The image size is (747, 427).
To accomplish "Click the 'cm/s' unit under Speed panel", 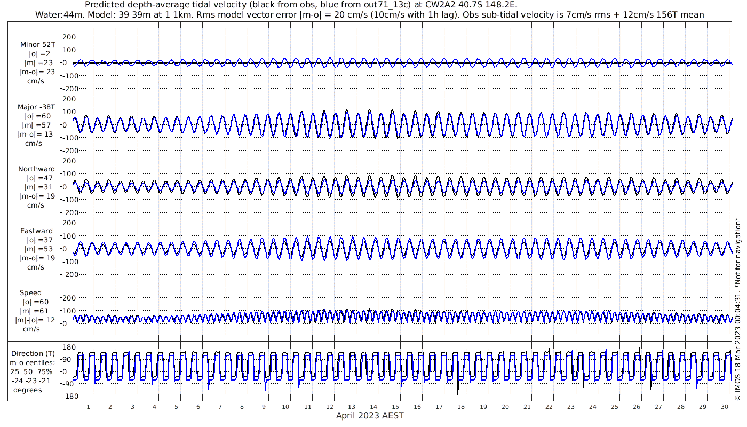I will click(31, 329).
